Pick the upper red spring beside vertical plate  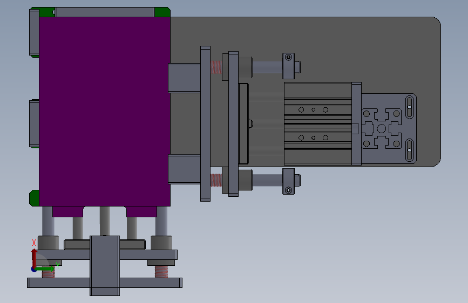(216, 67)
